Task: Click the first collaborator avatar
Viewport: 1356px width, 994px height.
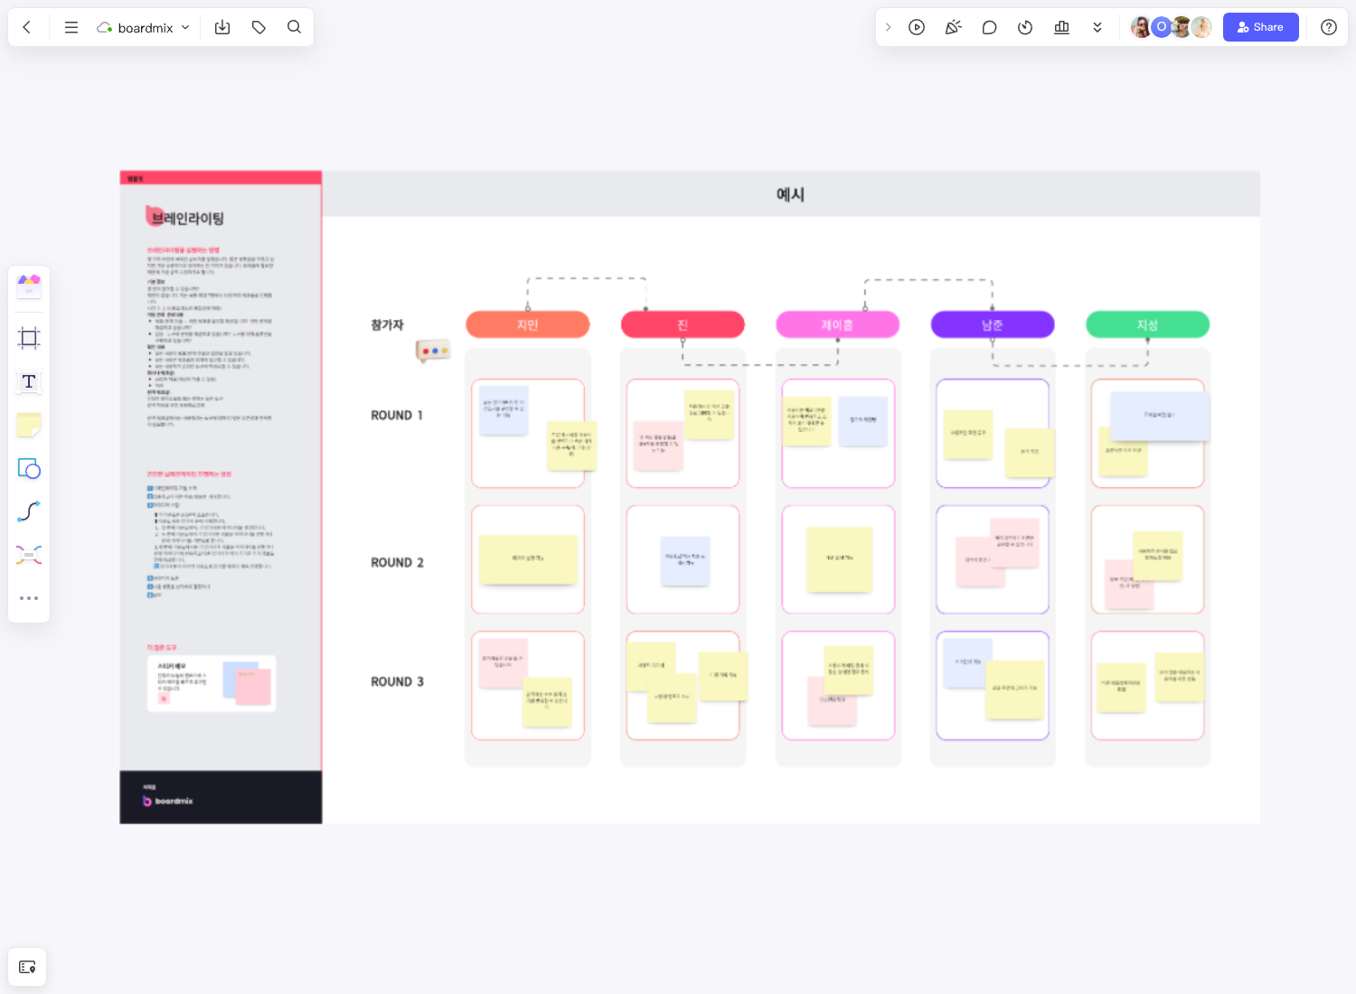Action: point(1141,27)
